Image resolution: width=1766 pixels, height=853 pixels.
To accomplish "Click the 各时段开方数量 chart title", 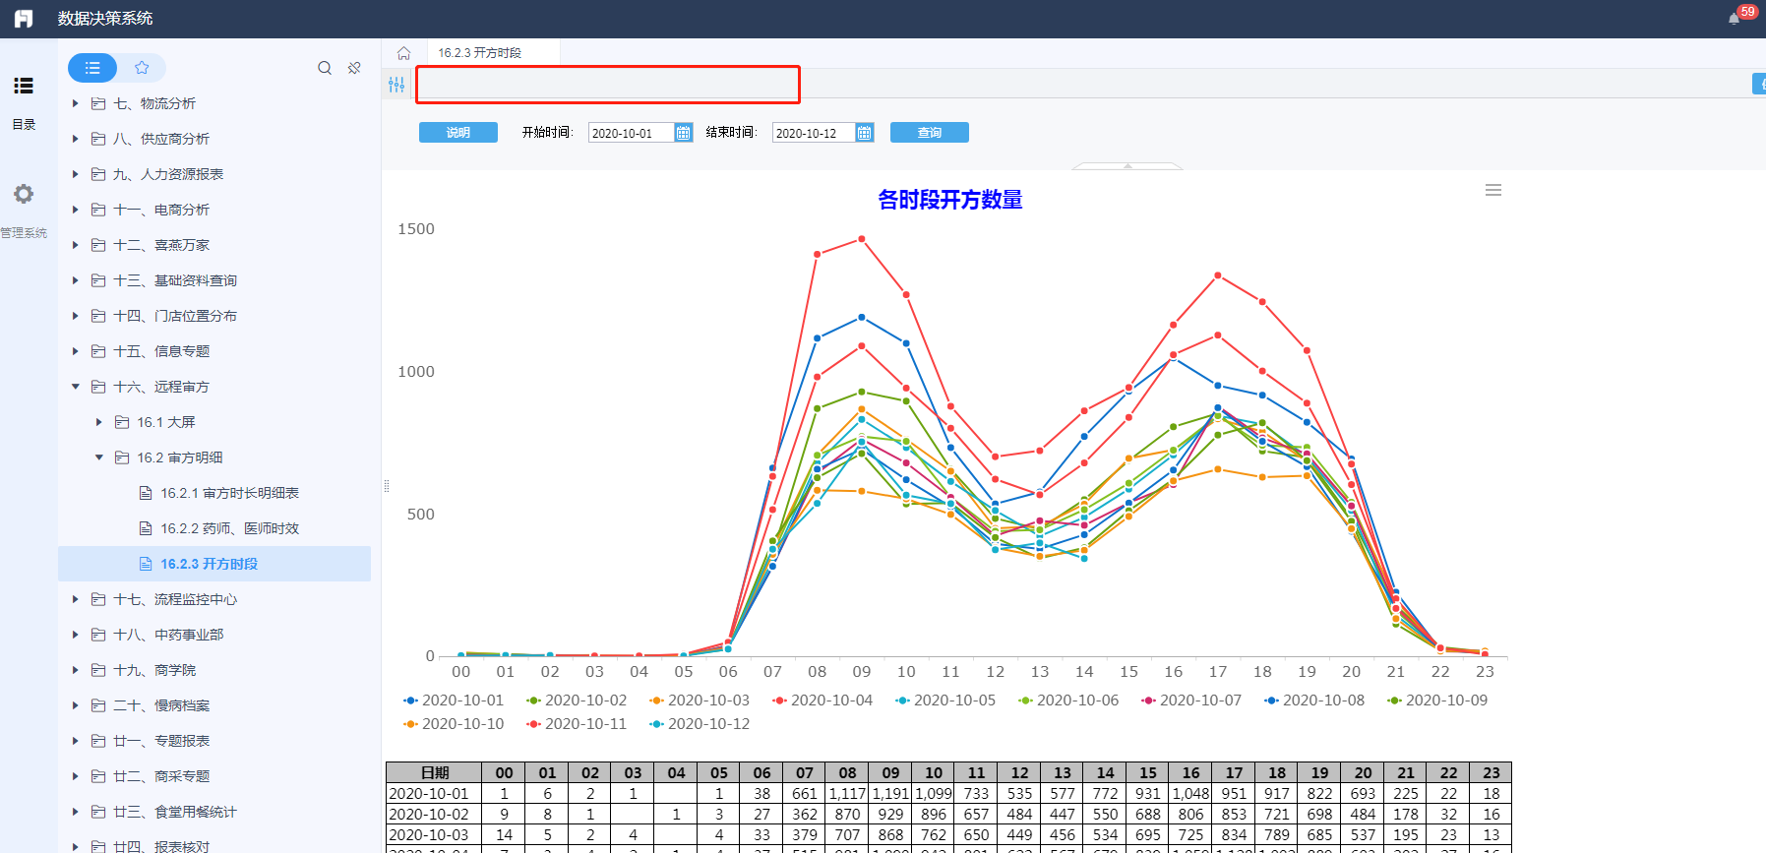I will pyautogui.click(x=949, y=200).
